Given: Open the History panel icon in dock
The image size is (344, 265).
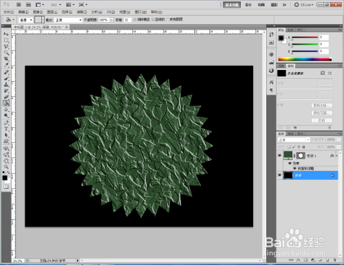Looking at the screenshot, I should pyautogui.click(x=271, y=34).
